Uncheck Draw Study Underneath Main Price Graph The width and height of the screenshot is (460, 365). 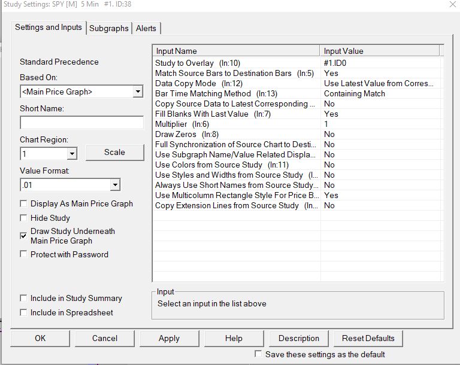pyautogui.click(x=24, y=236)
